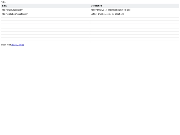This screenshot has width=180, height=135.
Task: Open the HTML Tables link
Action: [18, 45]
